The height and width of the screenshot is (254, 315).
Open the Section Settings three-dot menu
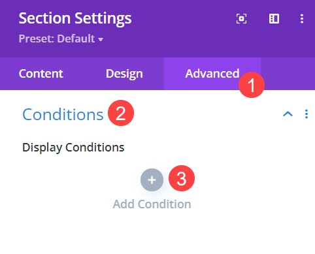coord(302,19)
